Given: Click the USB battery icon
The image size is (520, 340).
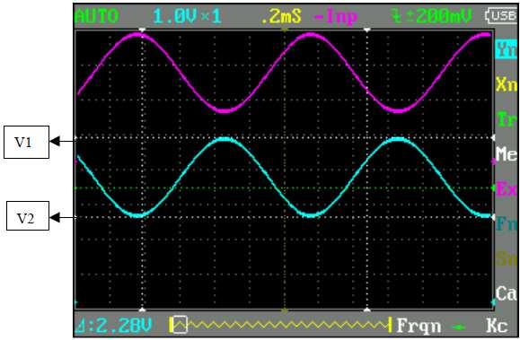Looking at the screenshot, I should [x=501, y=15].
